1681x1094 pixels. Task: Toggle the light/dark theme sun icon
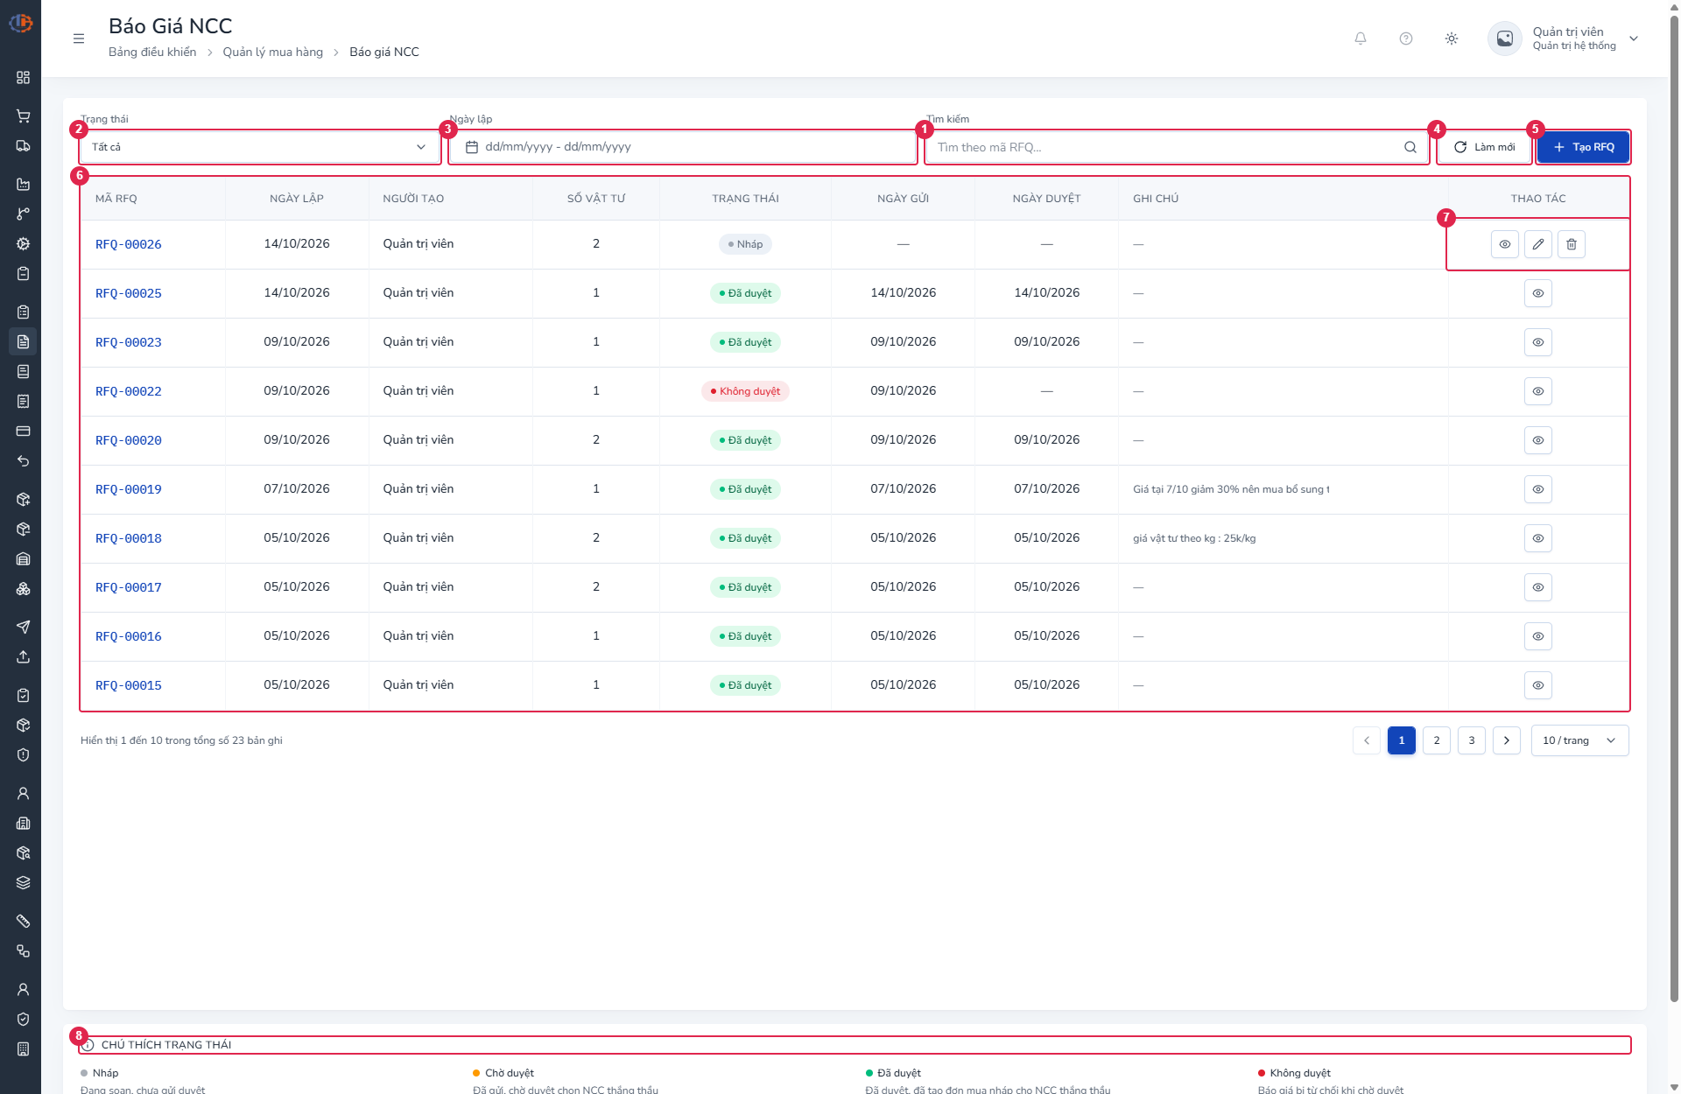click(1452, 39)
